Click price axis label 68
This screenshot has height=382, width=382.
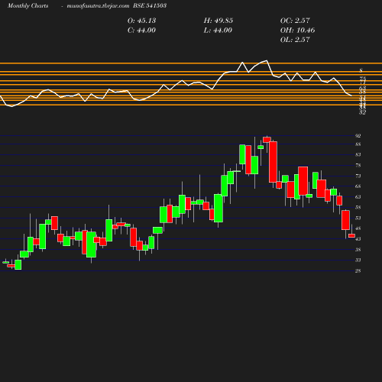pyautogui.click(x=358, y=186)
